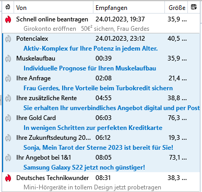Viewport: 202px width, 192px height.
Task: Select sender Deutsches Technikwunder
Action: pos(53,178)
